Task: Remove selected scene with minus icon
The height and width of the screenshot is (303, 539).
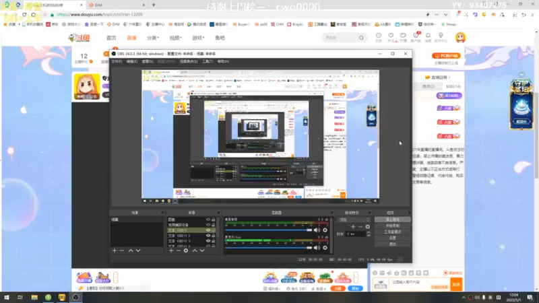Action: coord(122,250)
